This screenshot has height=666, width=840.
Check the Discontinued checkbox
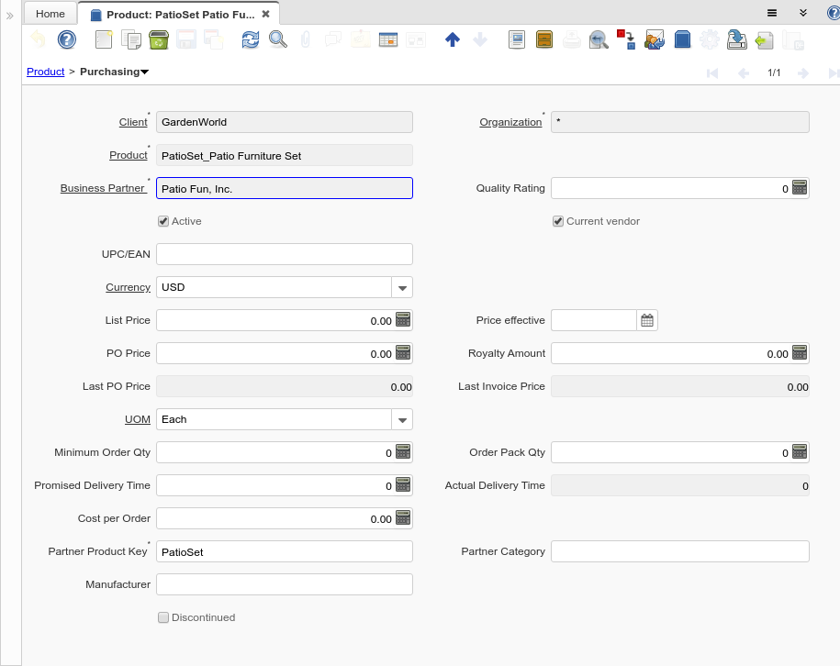click(x=163, y=617)
